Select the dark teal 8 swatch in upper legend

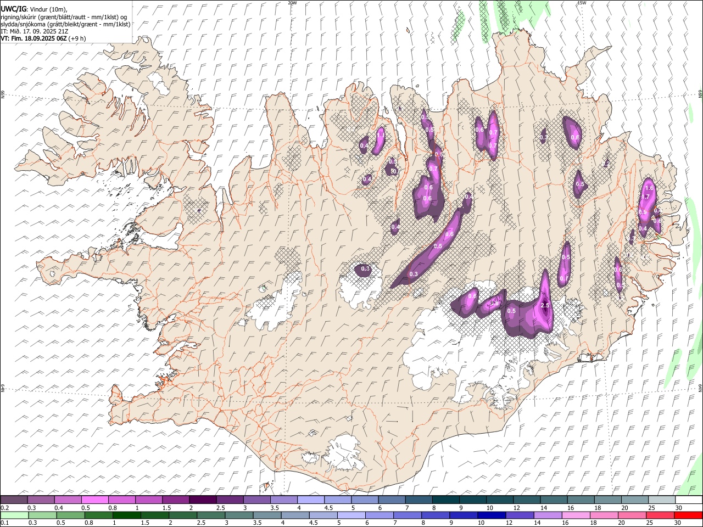click(x=445, y=500)
